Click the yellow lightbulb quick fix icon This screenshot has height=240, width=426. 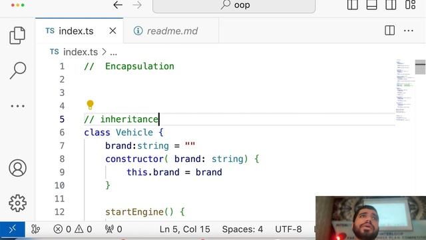coord(90,105)
